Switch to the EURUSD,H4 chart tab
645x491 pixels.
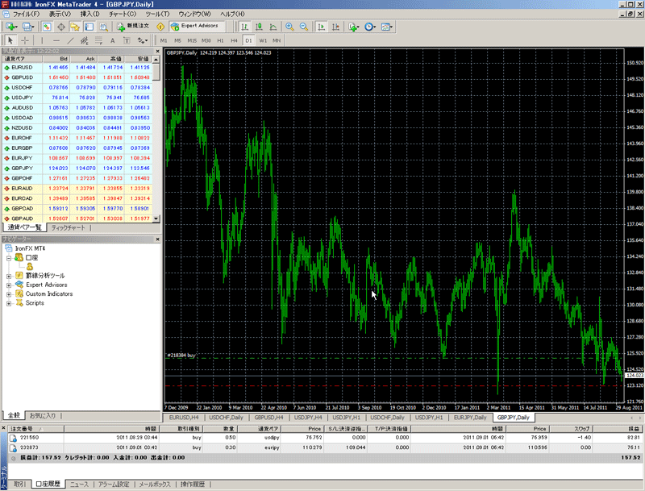[x=184, y=418]
